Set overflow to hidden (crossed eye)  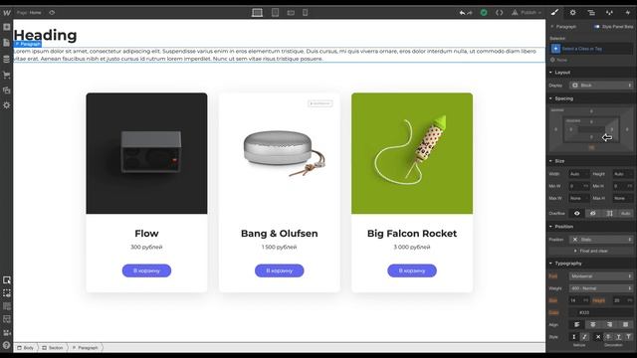click(593, 213)
